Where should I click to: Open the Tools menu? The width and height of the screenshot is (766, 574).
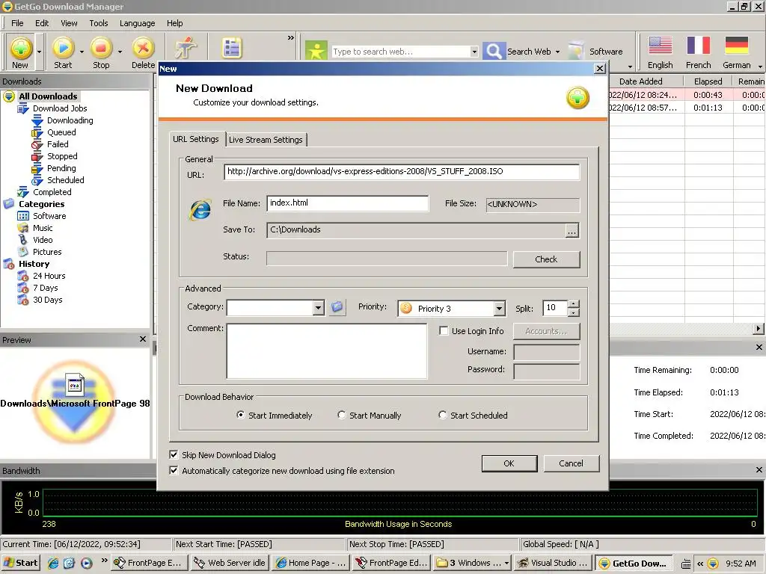coord(98,23)
